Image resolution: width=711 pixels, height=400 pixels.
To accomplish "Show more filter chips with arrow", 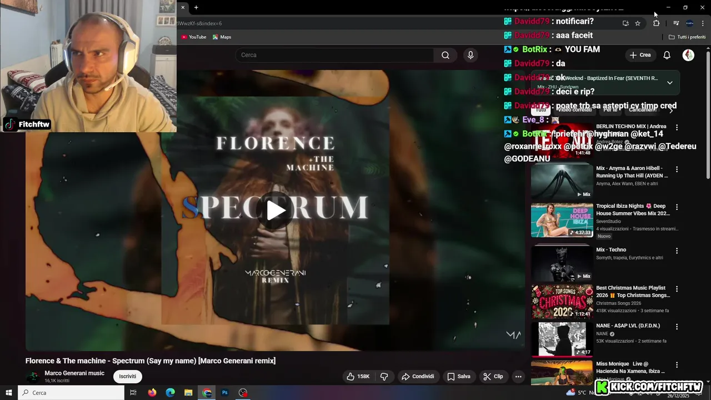I will pyautogui.click(x=670, y=110).
